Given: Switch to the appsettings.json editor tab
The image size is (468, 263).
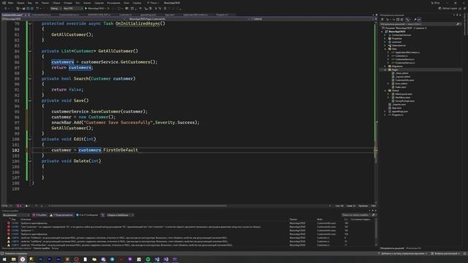Looking at the screenshot, I should (148, 15).
